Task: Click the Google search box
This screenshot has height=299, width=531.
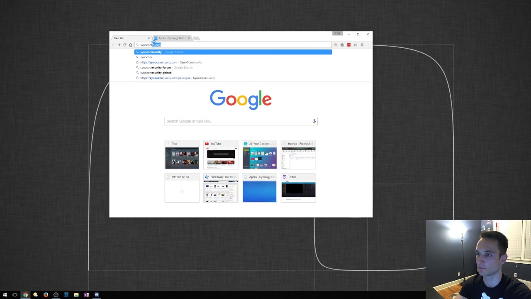Action: click(241, 121)
